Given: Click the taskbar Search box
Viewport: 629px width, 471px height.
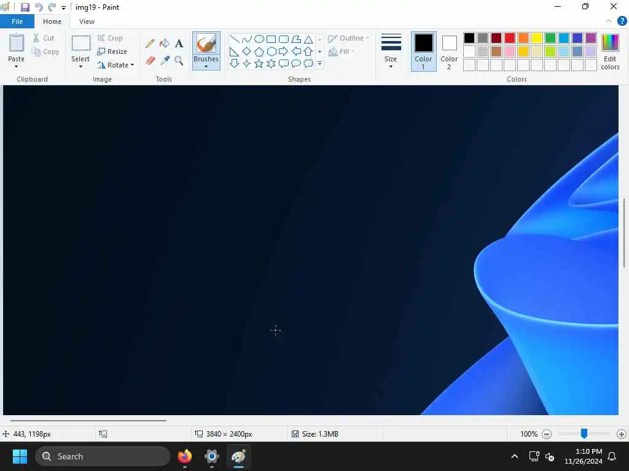Looking at the screenshot, I should click(103, 456).
